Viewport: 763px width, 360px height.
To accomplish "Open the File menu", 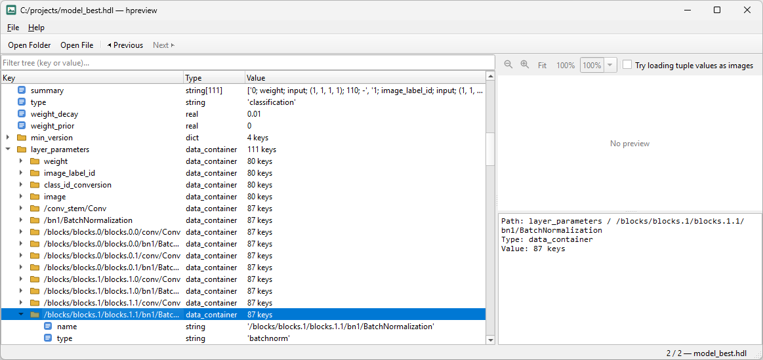I will 13,28.
